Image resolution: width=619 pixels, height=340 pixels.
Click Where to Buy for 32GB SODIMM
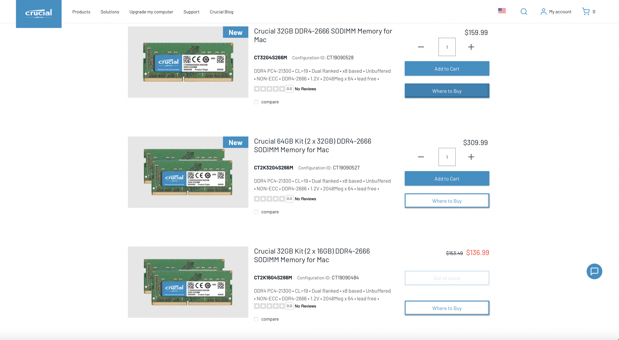(x=447, y=91)
